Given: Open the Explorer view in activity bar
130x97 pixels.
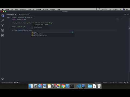Looking at the screenshot, I should [3, 15].
